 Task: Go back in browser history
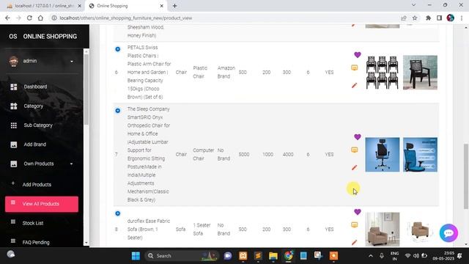7,18
